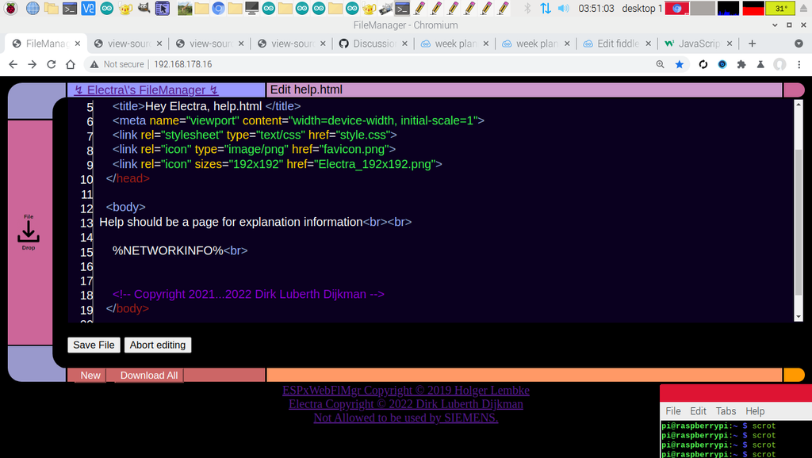Screen dimensions: 812x458
Task: Follow the ESPxWebFlMgr Copyright link
Action: point(405,390)
